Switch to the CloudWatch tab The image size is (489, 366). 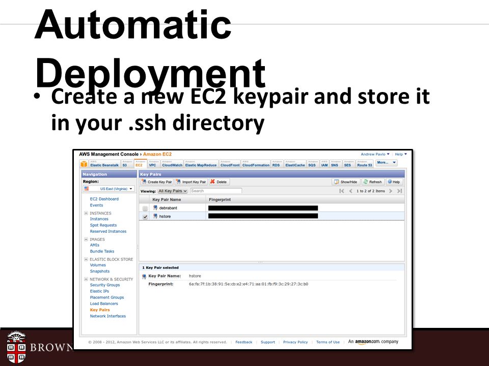(172, 164)
